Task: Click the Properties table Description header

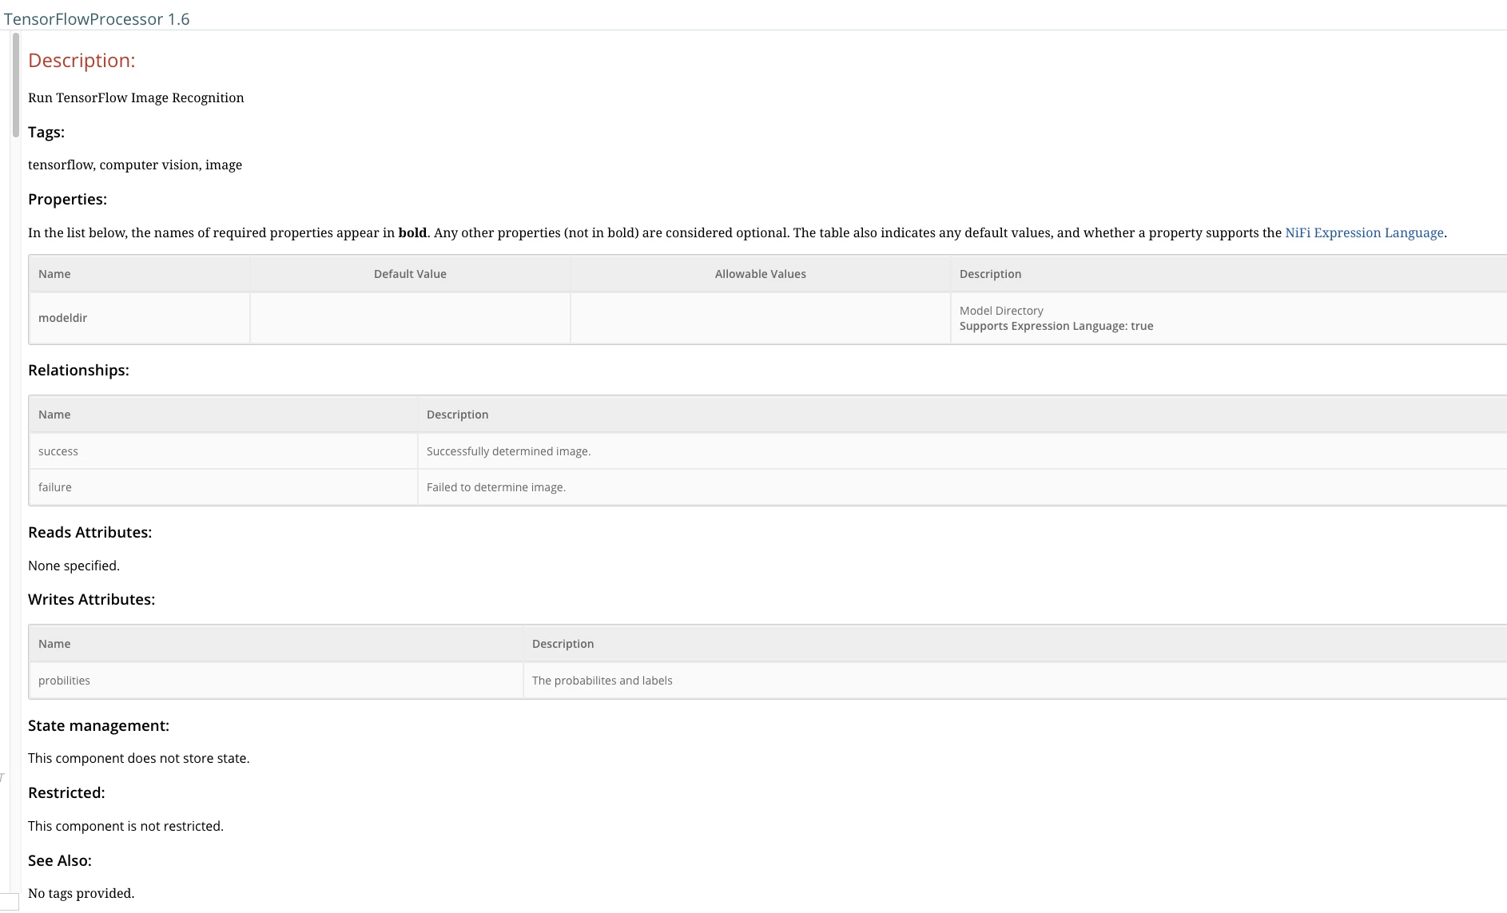Action: [990, 274]
